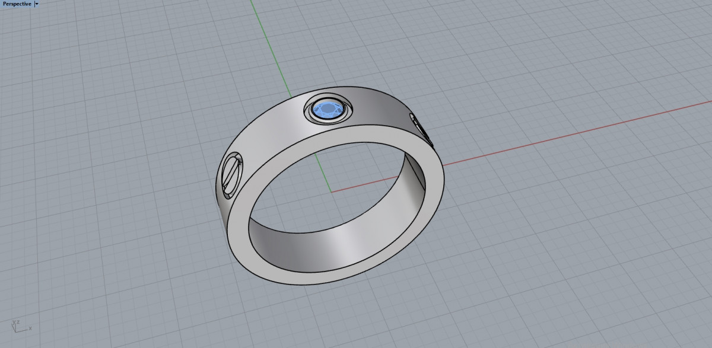Select the blue gemstone on the ring
This screenshot has width=712, height=348.
coord(327,110)
